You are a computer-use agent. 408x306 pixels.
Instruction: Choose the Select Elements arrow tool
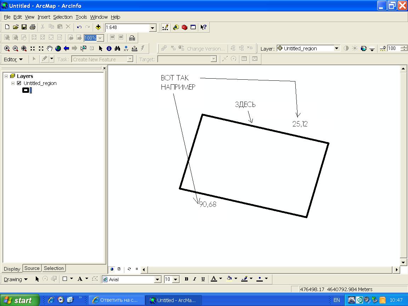[101, 49]
